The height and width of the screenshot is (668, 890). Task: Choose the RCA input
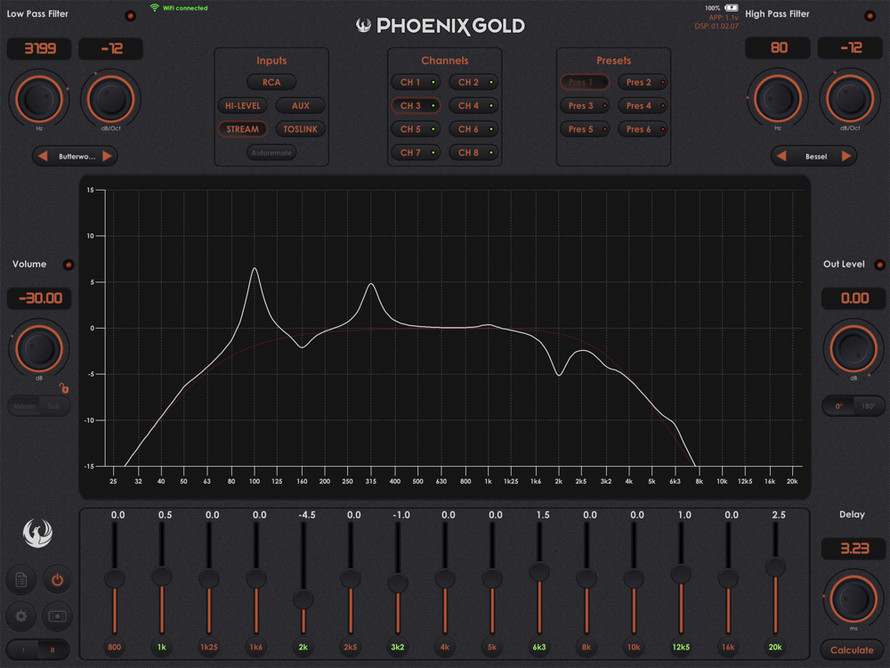click(271, 82)
